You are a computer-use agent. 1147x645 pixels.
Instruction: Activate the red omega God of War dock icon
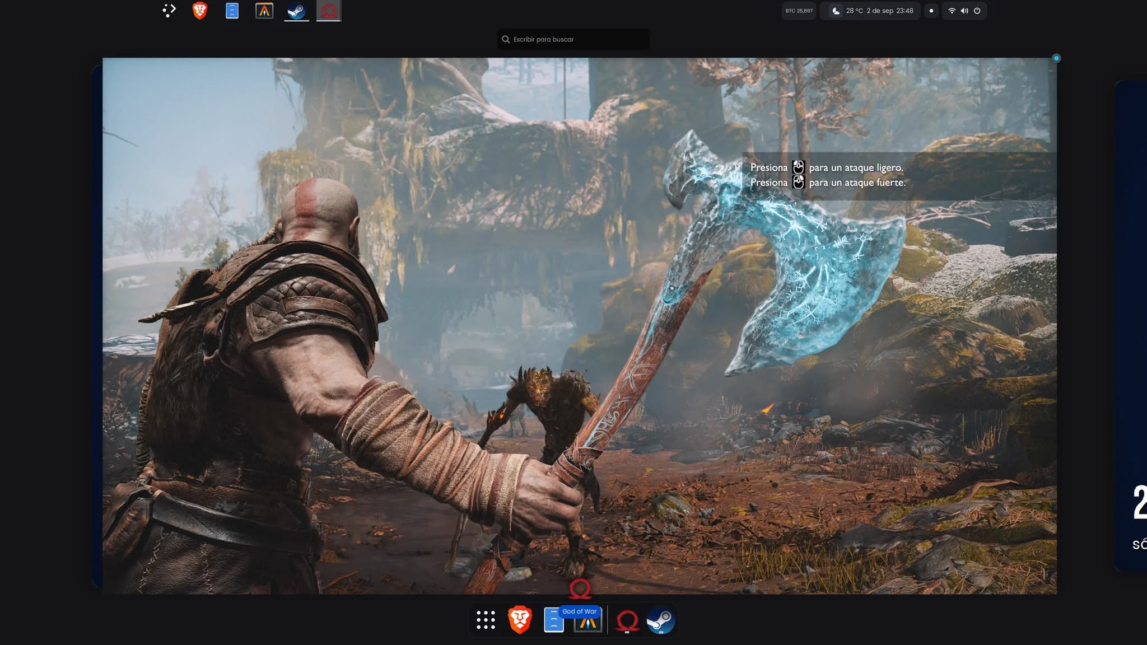pyautogui.click(x=627, y=620)
